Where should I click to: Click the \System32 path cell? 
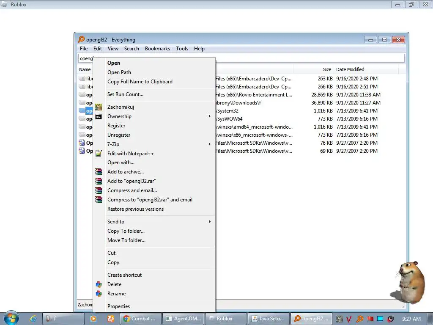pyautogui.click(x=227, y=111)
